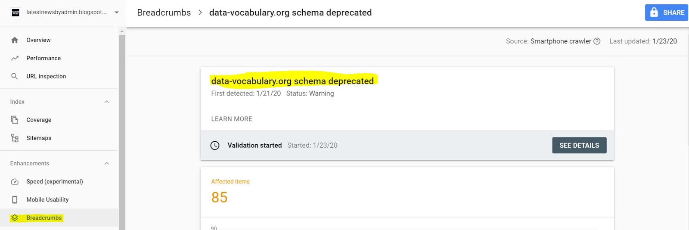689x230 pixels.
Task: Select the Breadcrumbs layers icon
Action: [x=15, y=218]
